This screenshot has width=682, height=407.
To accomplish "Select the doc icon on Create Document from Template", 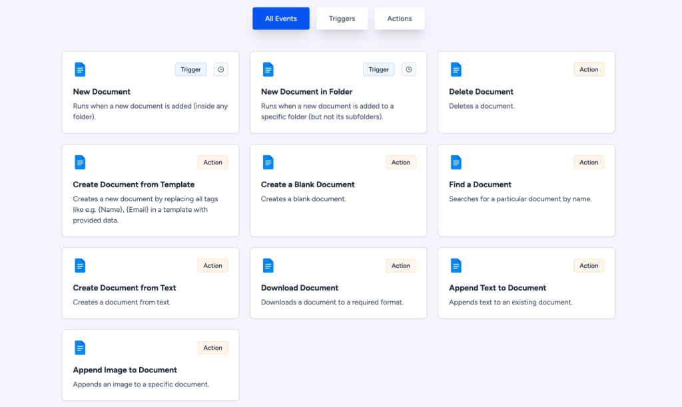I will 80,162.
